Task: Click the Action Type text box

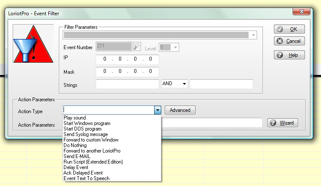Action: (x=108, y=110)
